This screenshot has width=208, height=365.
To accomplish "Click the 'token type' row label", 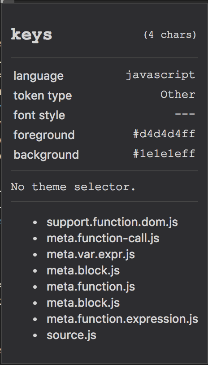I will [43, 96].
